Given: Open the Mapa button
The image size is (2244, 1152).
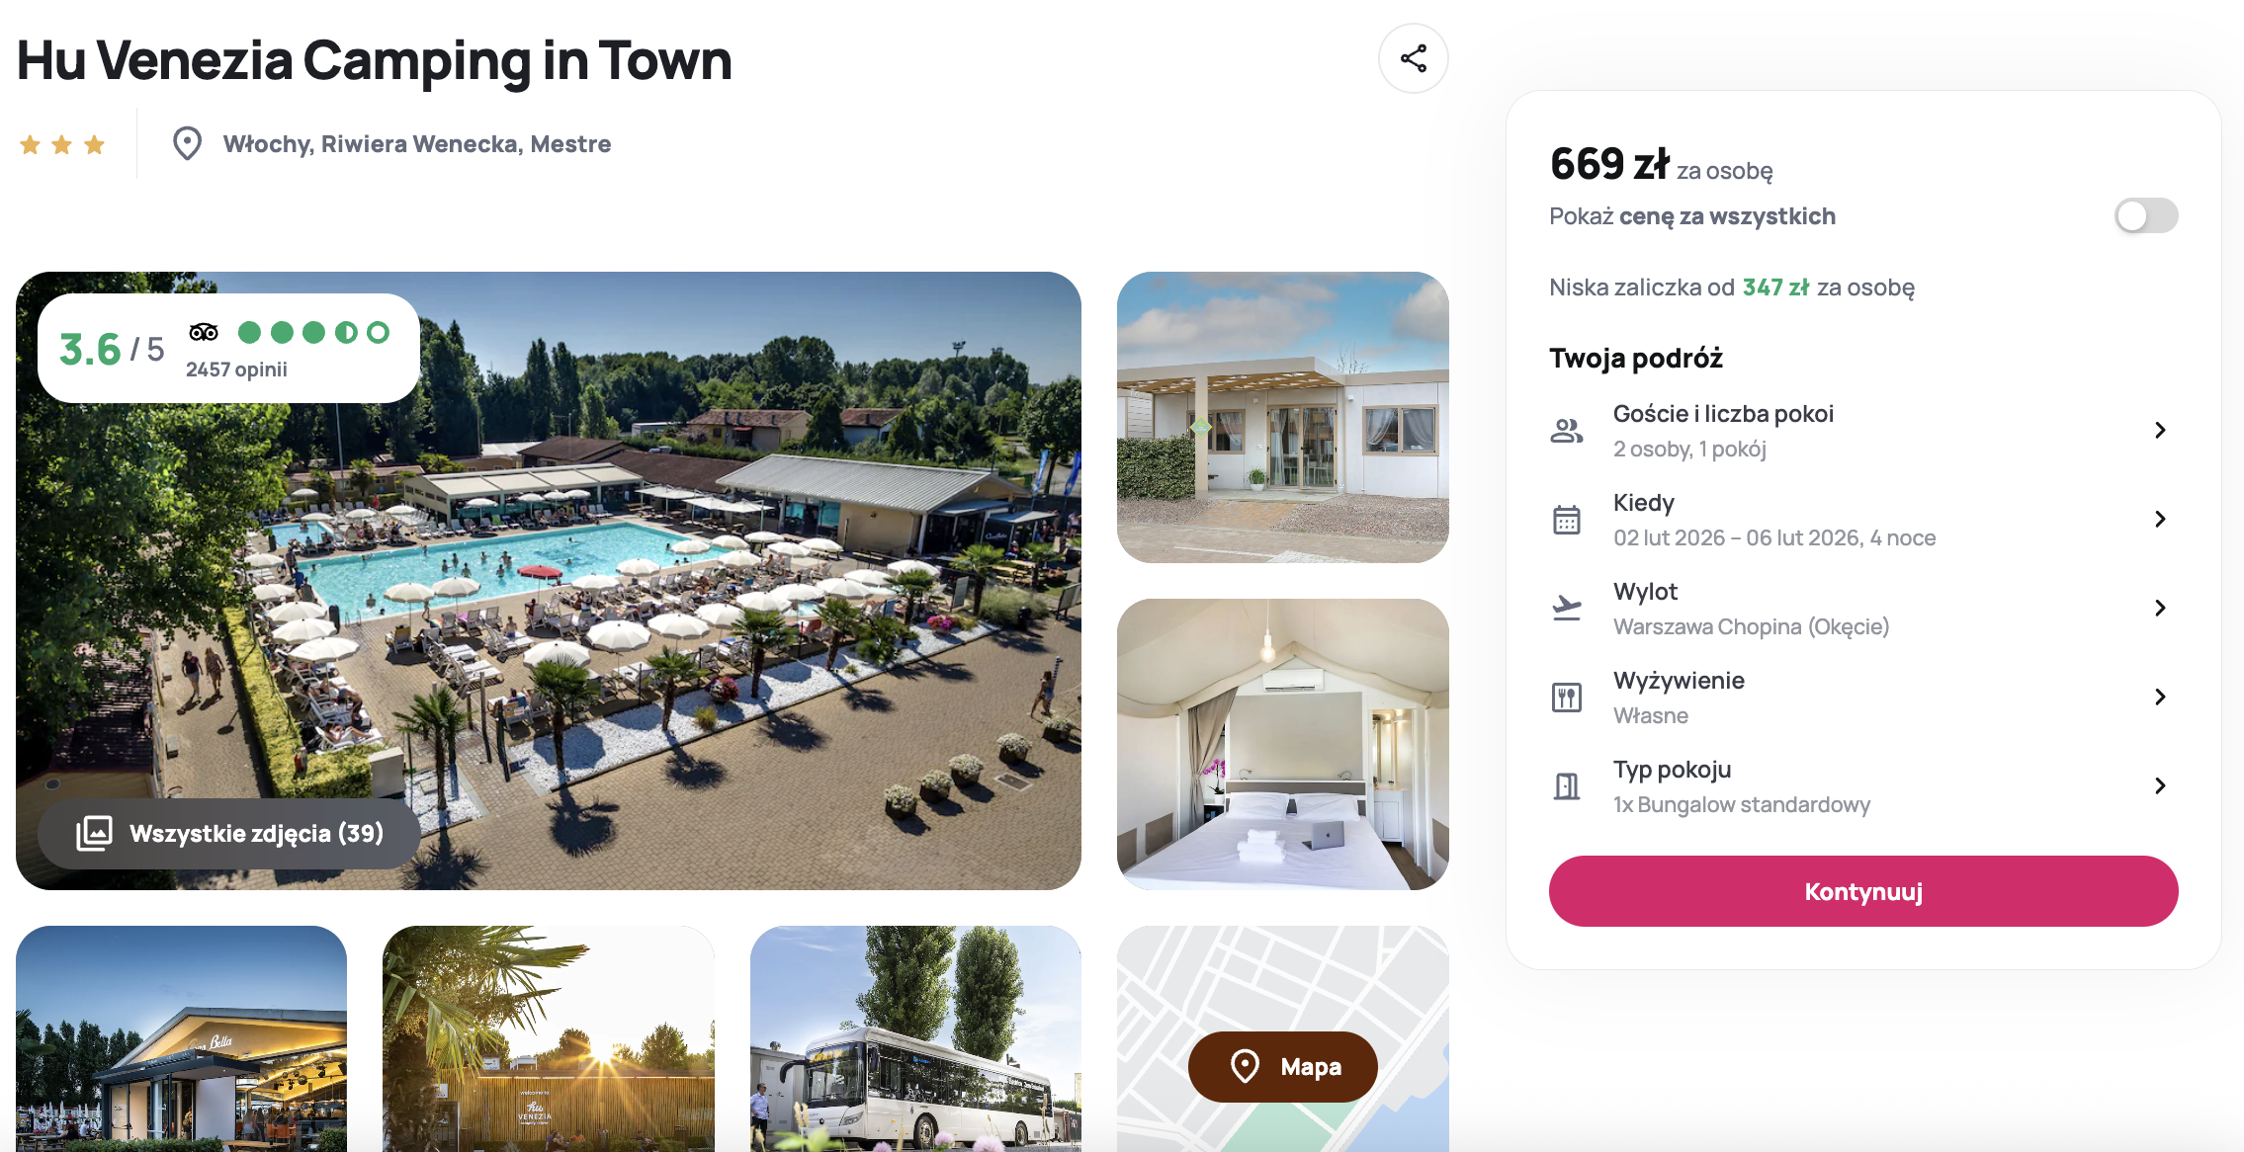Looking at the screenshot, I should click(x=1283, y=1067).
